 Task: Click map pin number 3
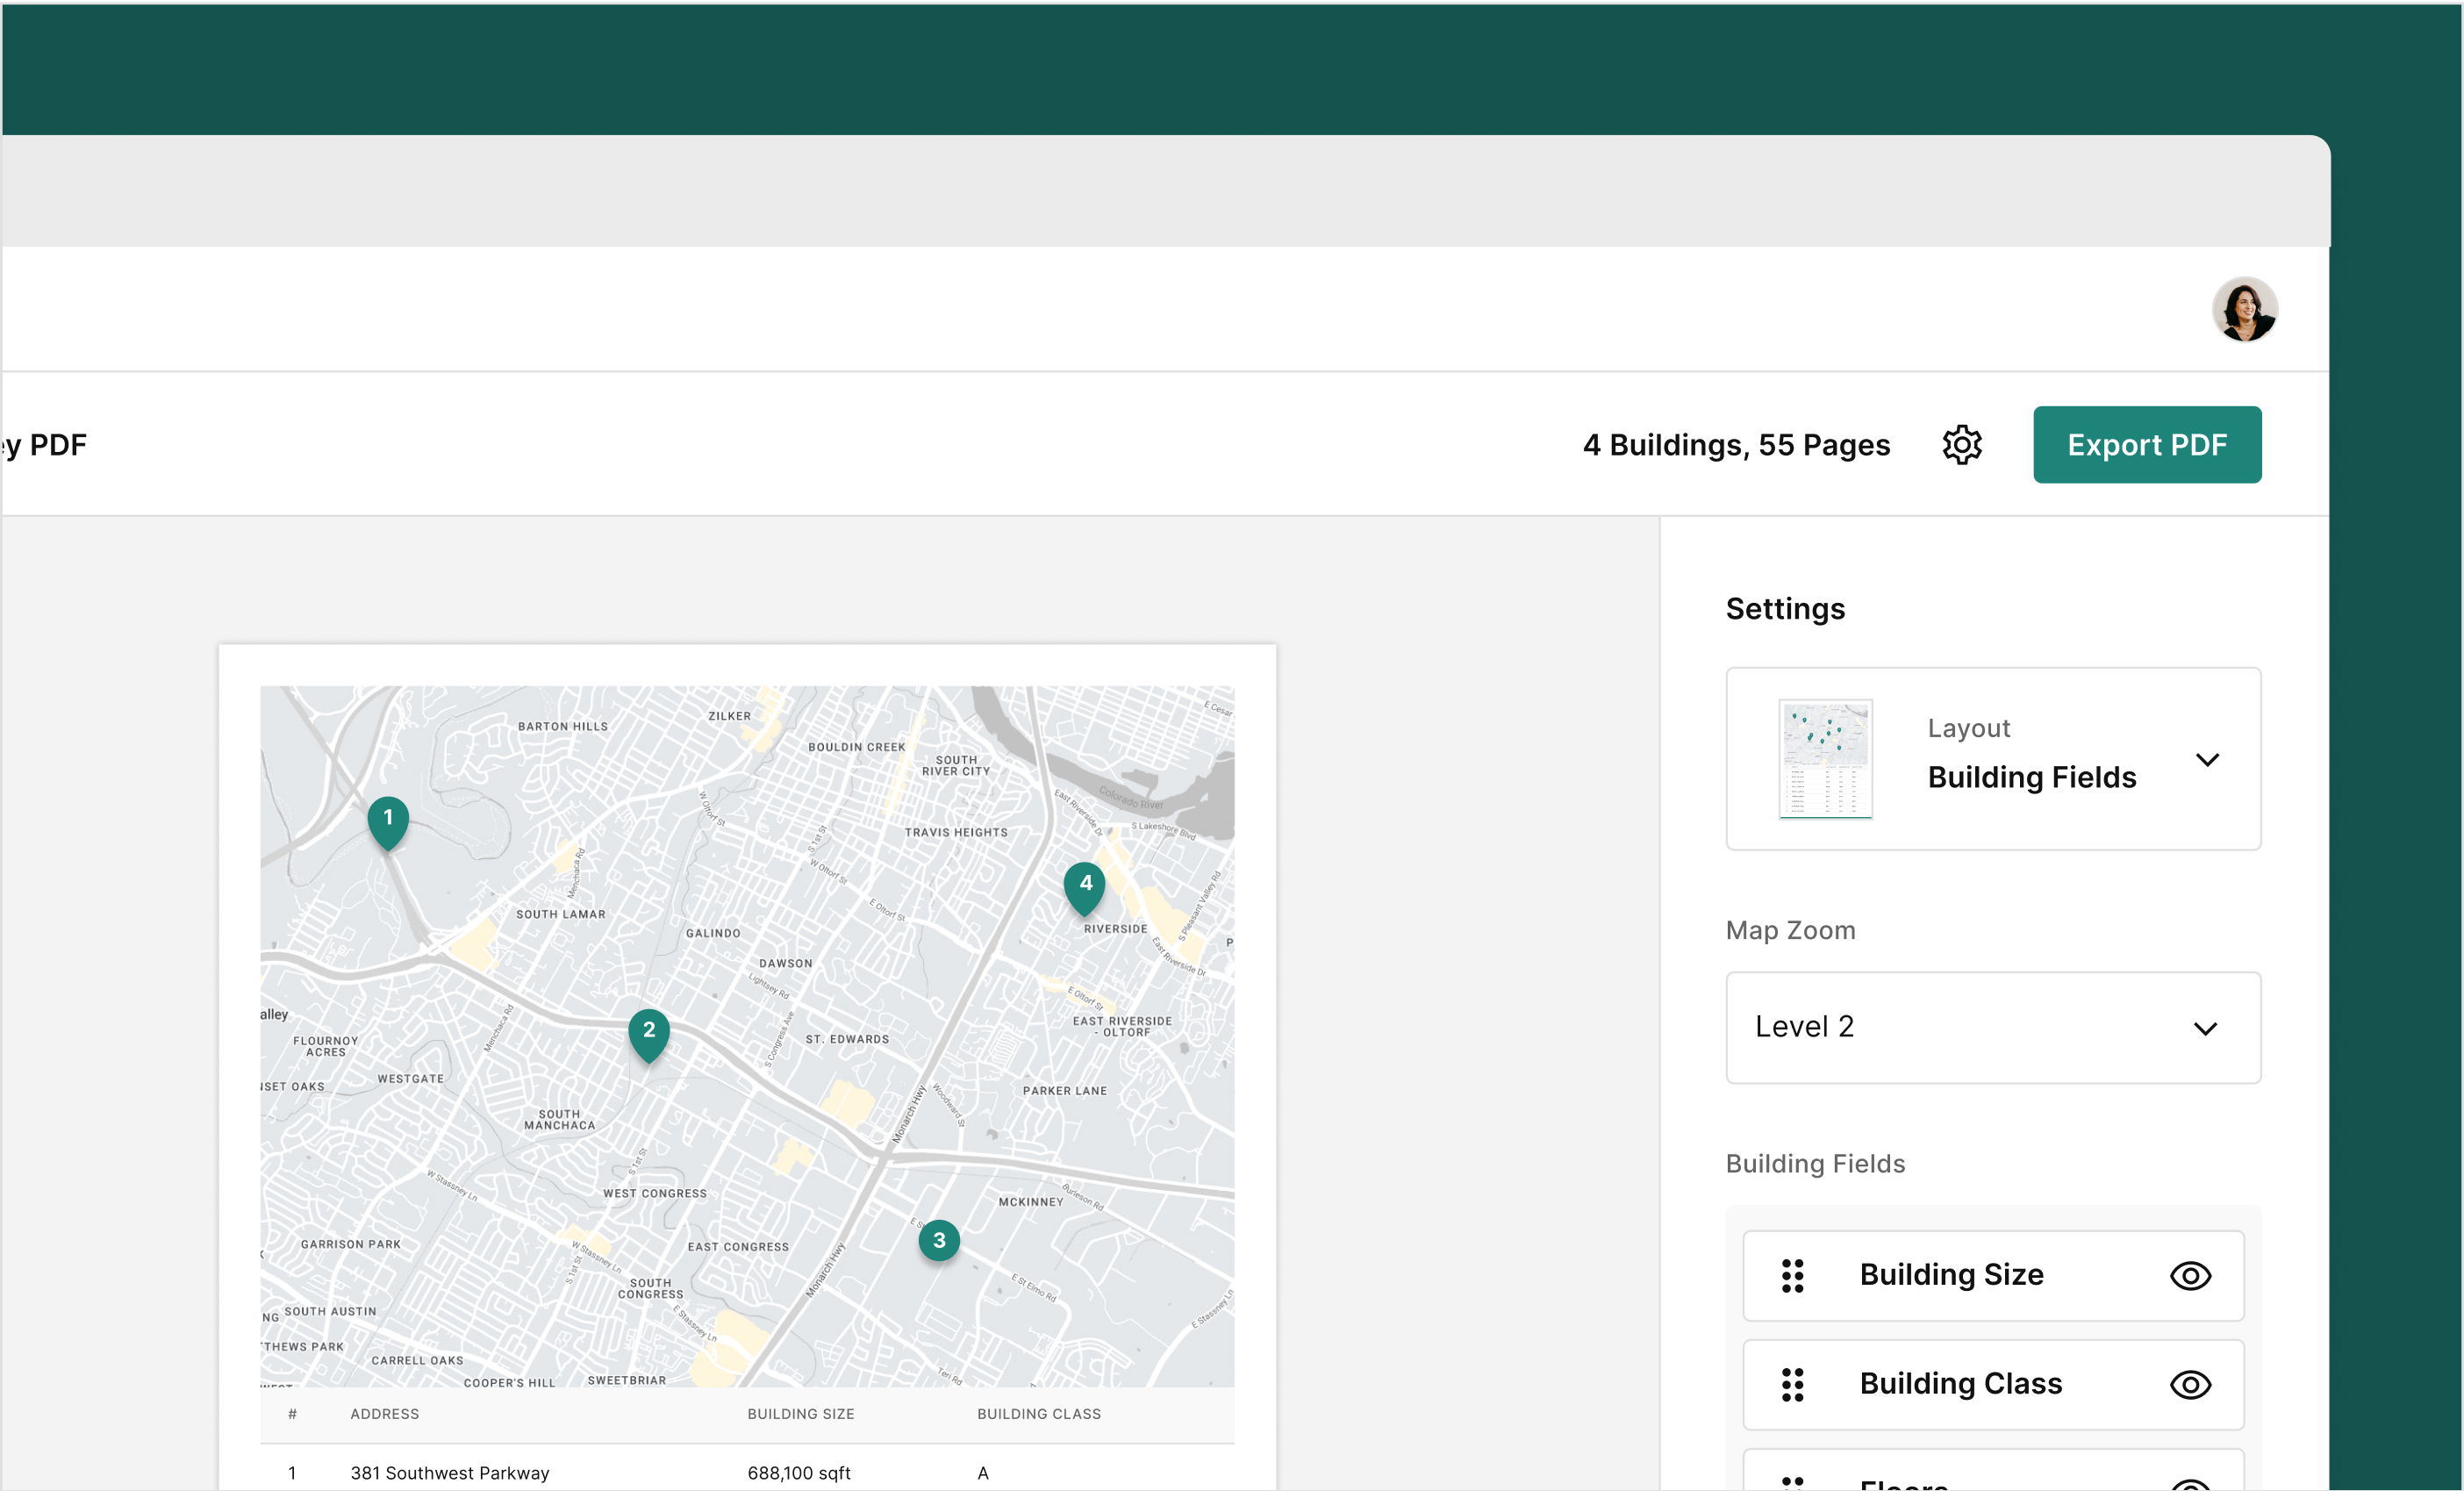point(939,1241)
